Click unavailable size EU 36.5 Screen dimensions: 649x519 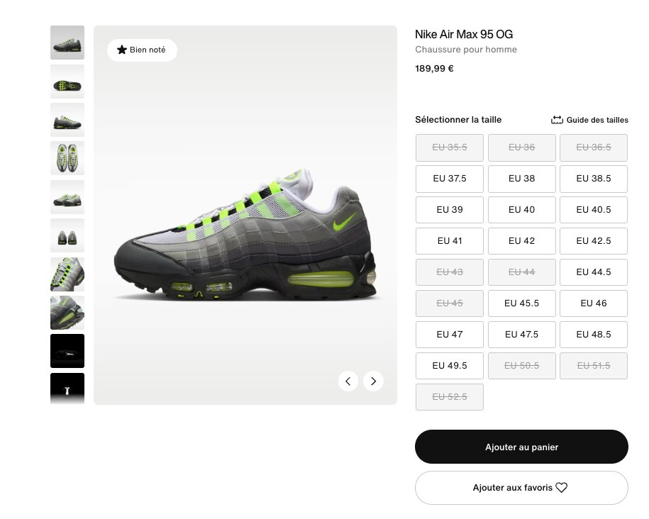click(594, 147)
